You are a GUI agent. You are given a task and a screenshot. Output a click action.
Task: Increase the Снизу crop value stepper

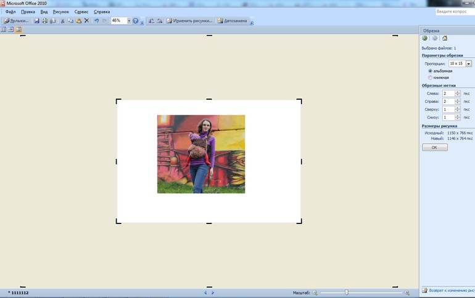tap(458, 116)
